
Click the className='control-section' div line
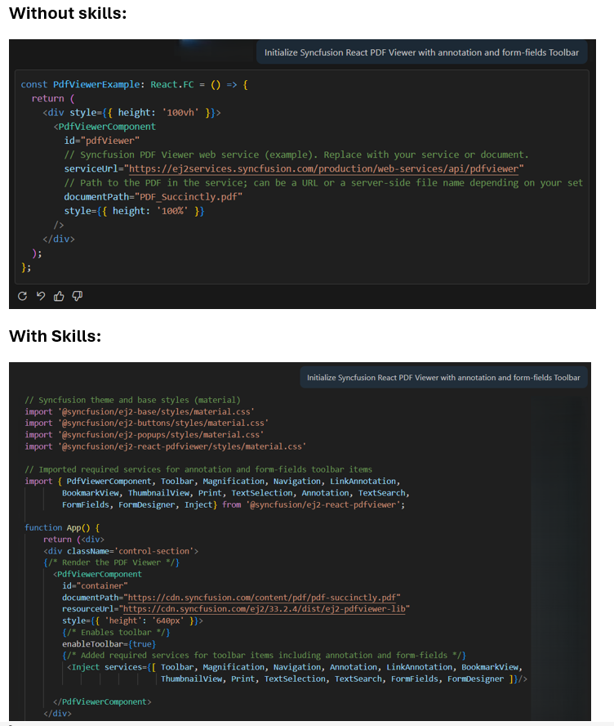[x=121, y=551]
